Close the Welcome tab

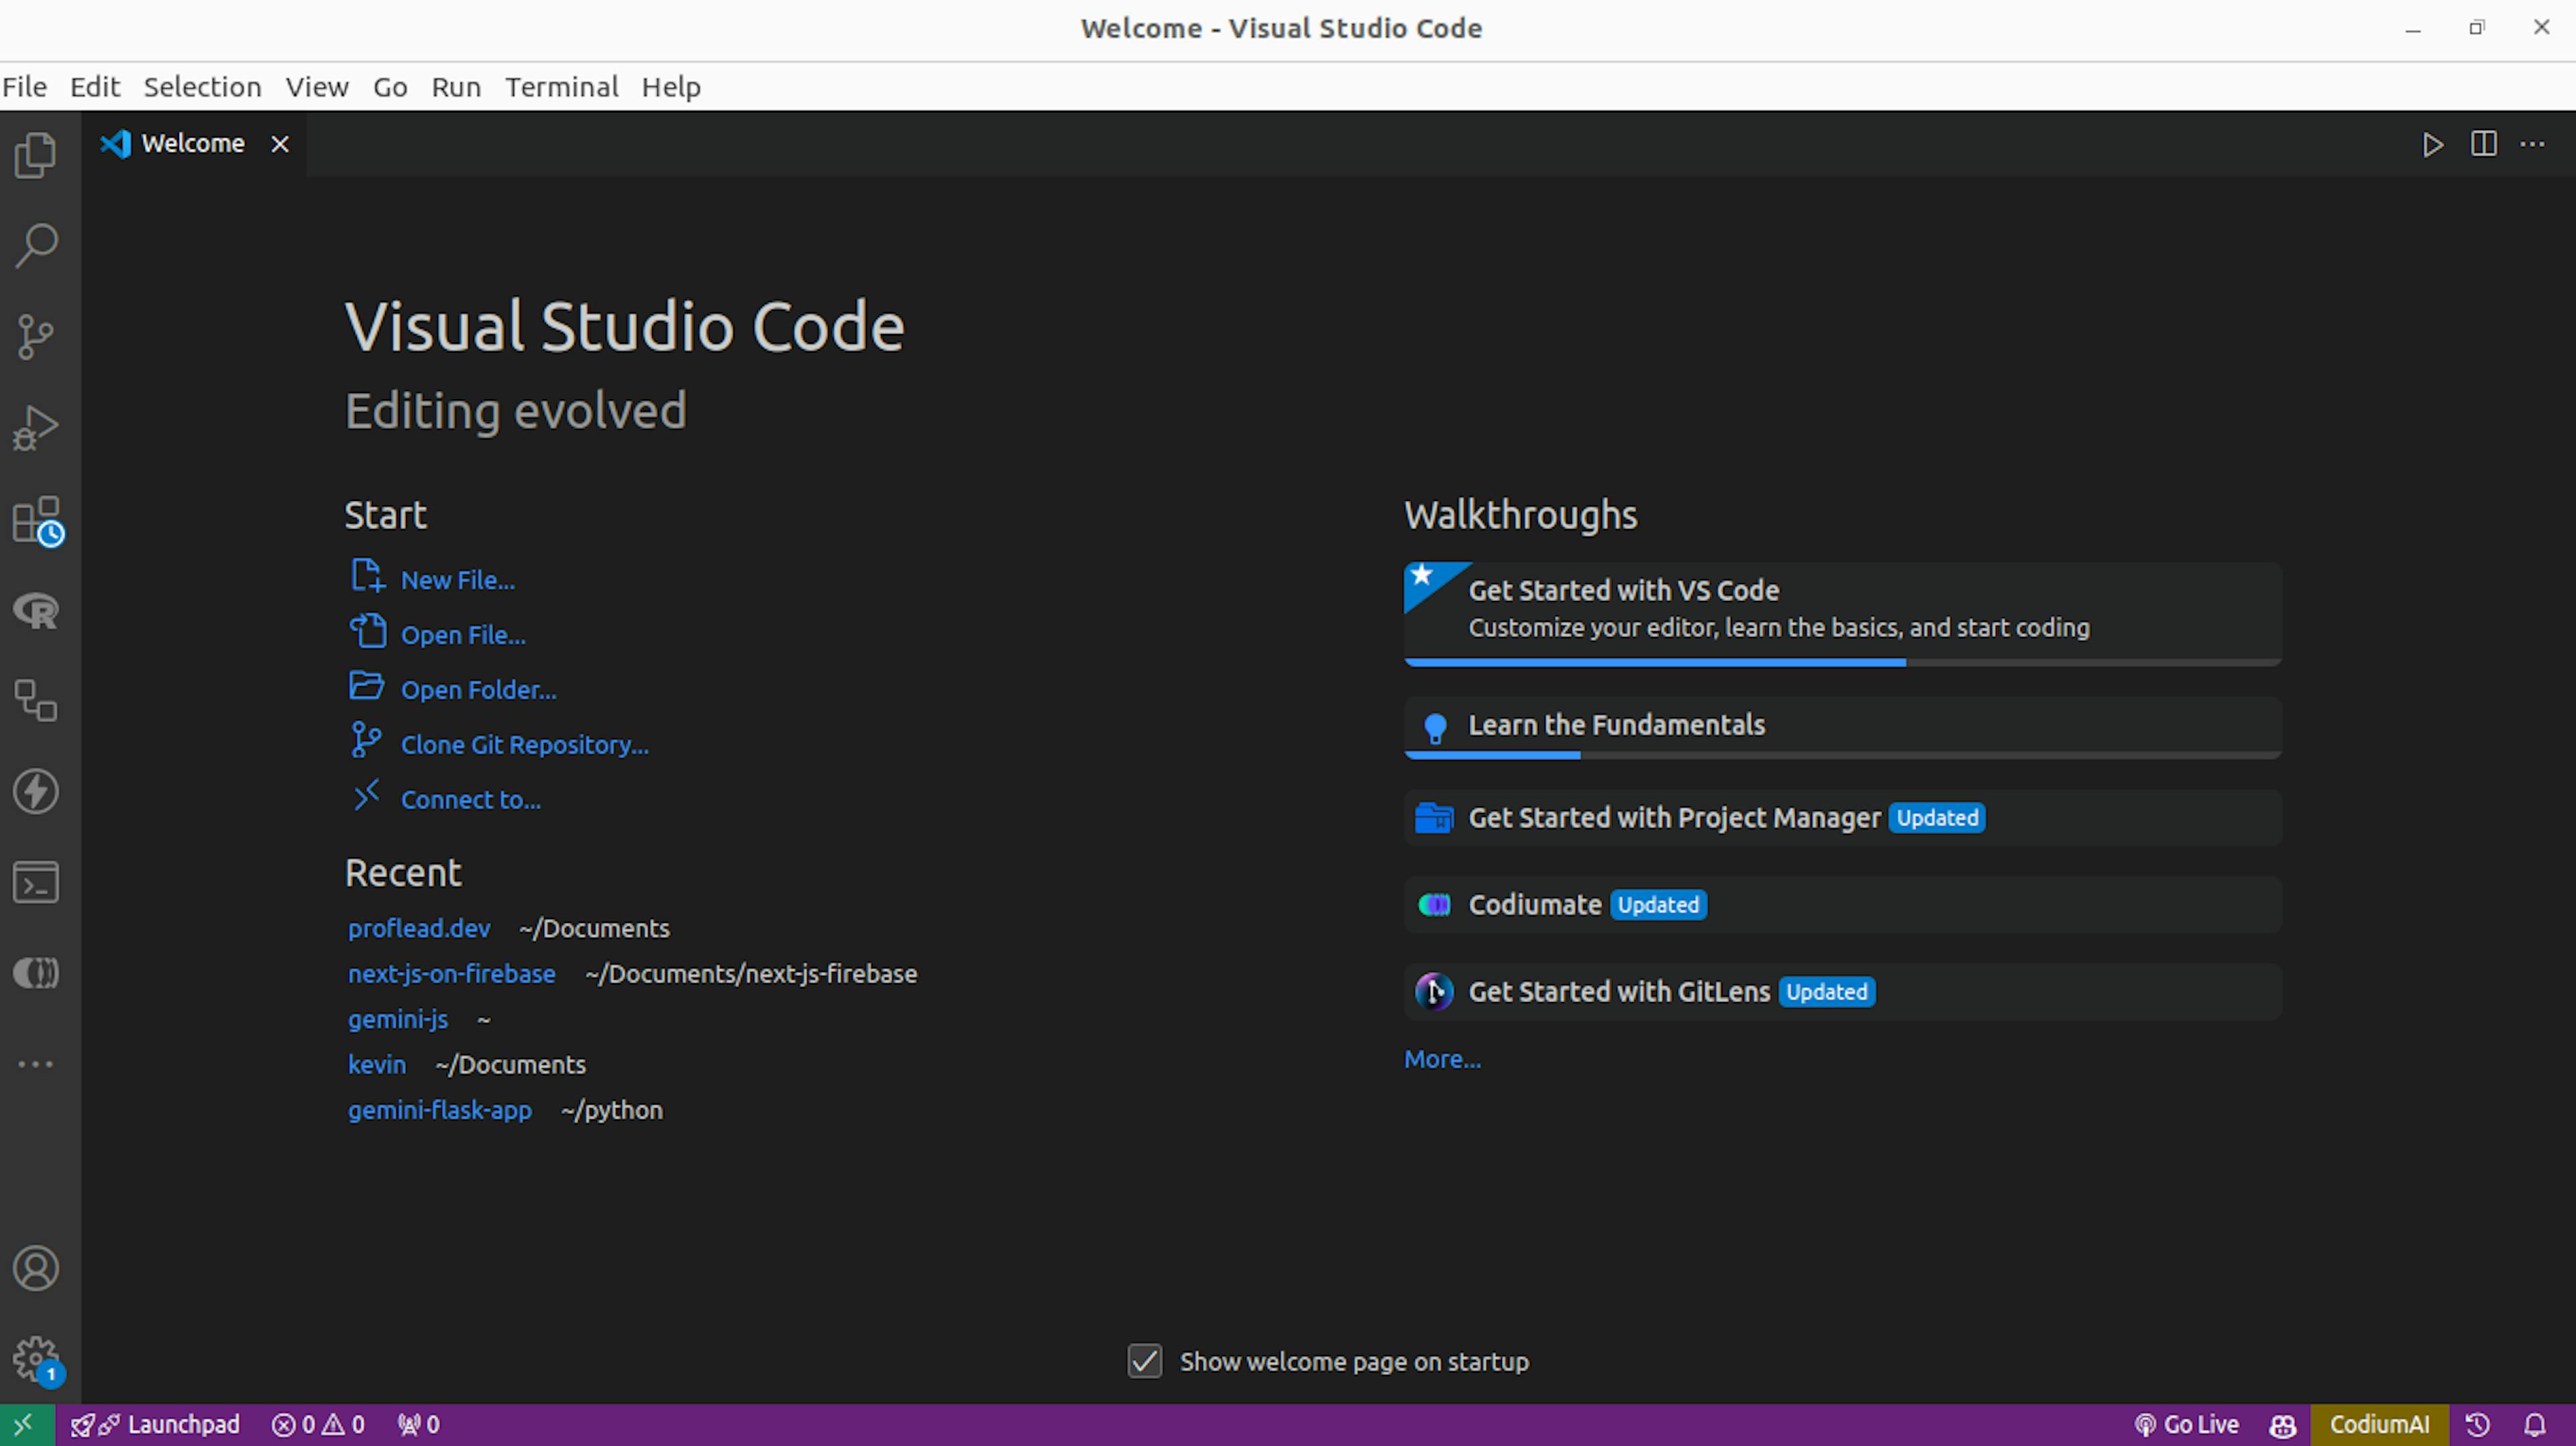tap(280, 144)
